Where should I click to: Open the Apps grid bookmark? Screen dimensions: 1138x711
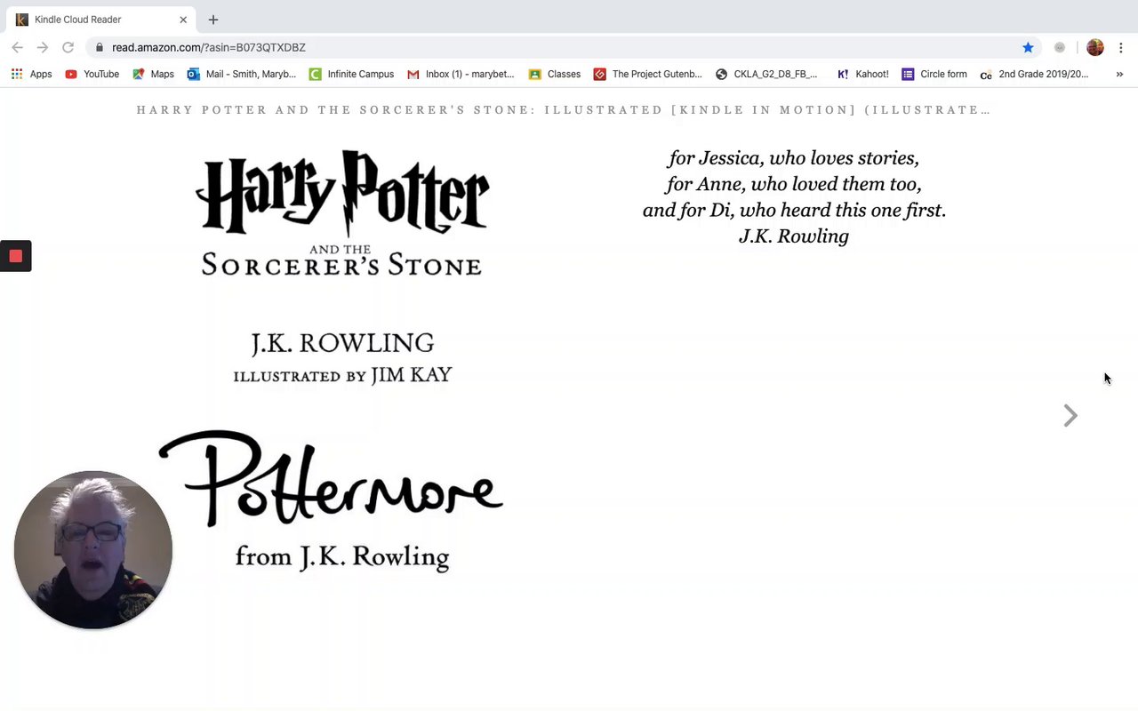31,74
